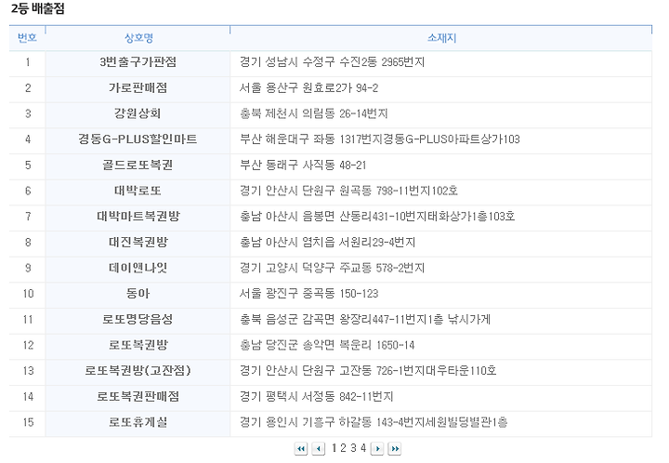Click address 서울 용산구 원효로2가 94-2
This screenshot has width=669, height=463.
(x=308, y=88)
